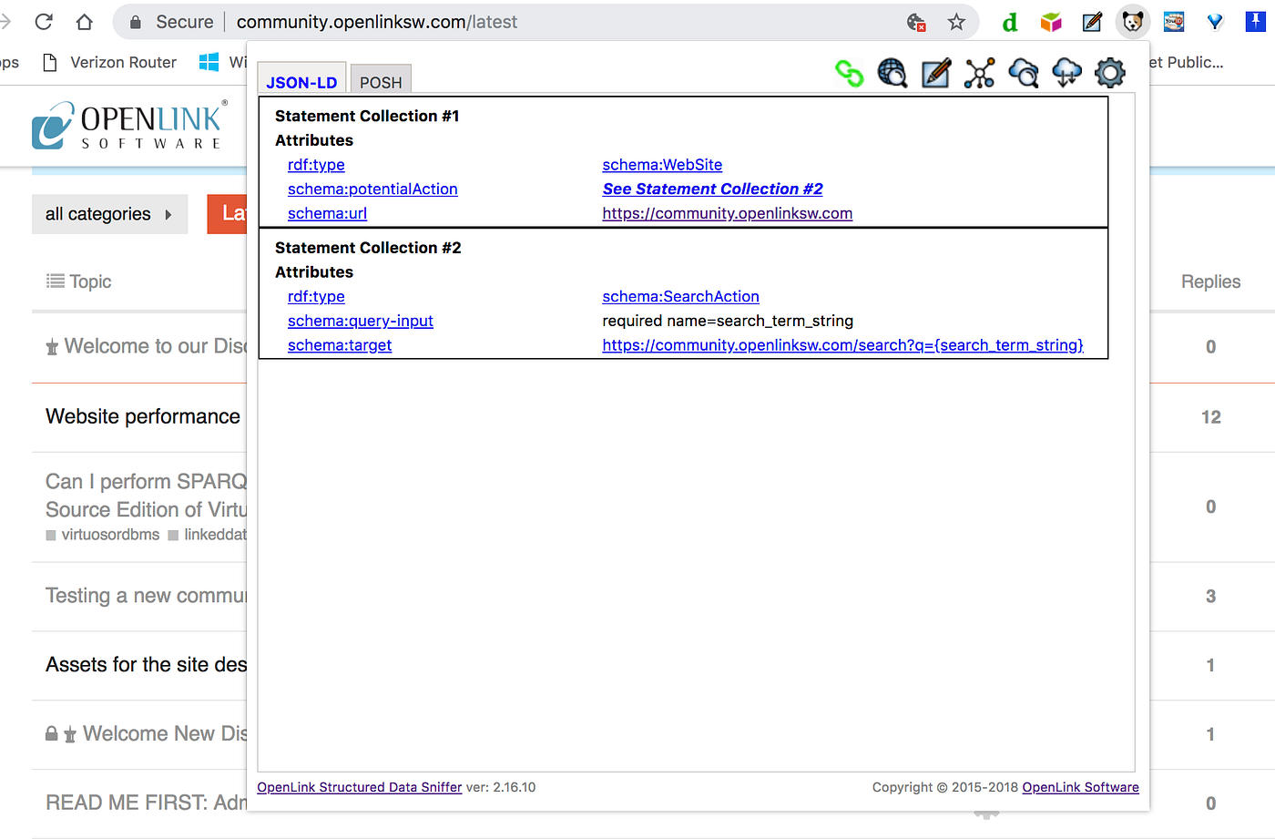Open https://community.openlinksw.com value link
This screenshot has height=839, width=1275.
pos(727,213)
